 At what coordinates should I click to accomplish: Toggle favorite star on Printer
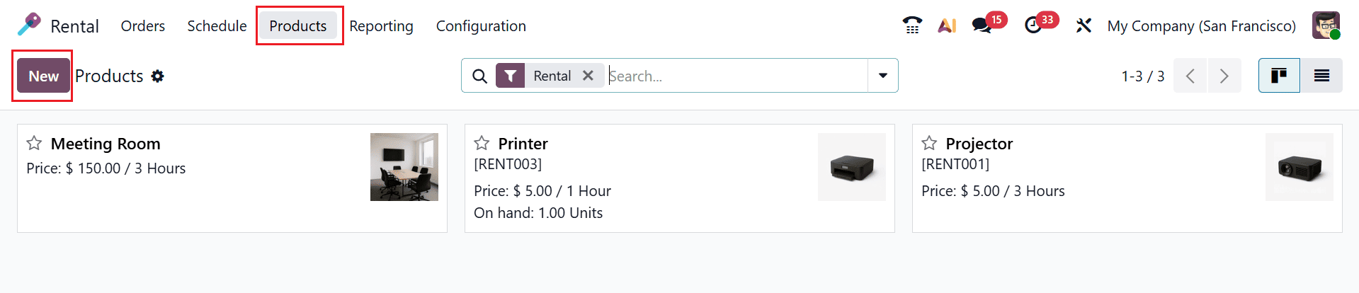click(x=482, y=144)
